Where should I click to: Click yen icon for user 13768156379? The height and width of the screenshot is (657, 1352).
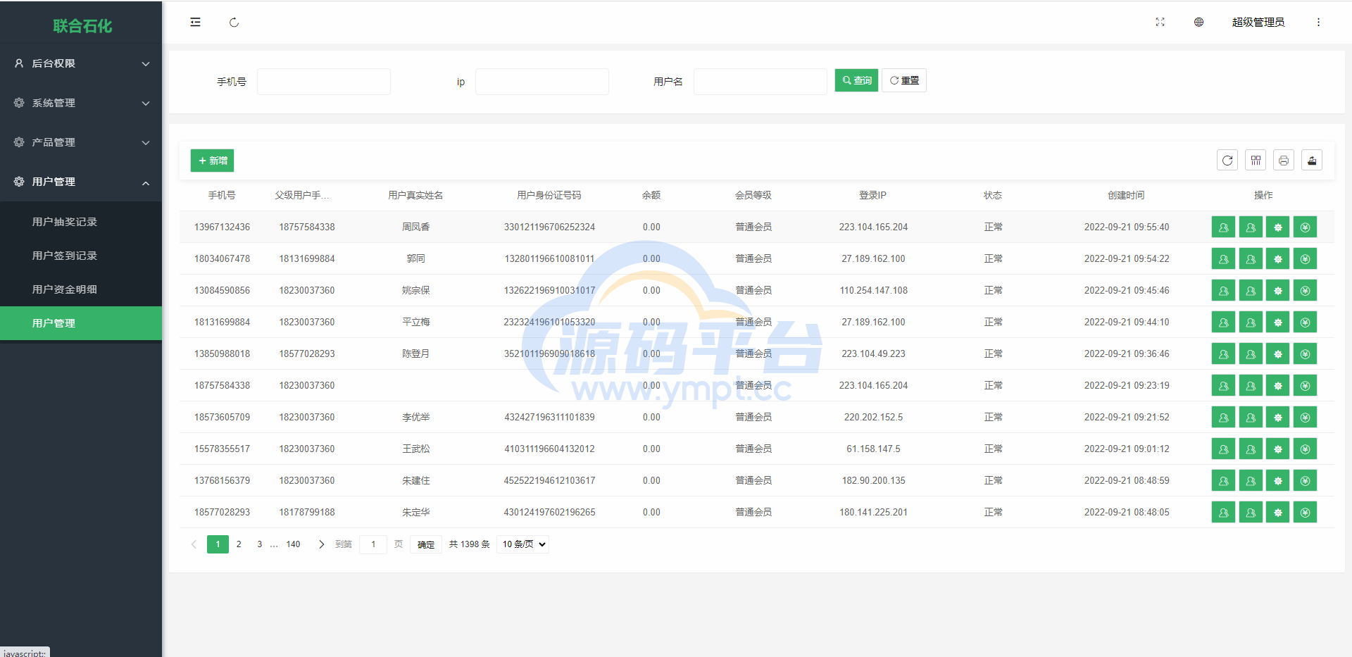[x=1305, y=481]
